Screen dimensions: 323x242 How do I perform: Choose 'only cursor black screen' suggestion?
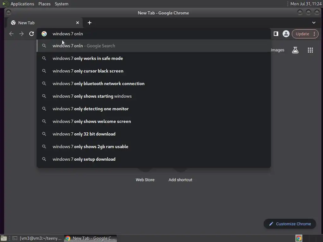tap(154, 71)
